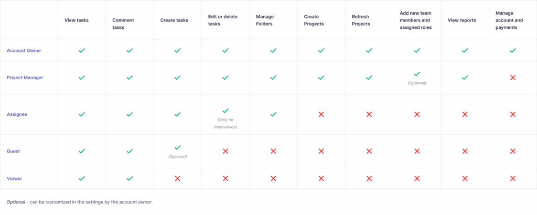
Task: Click Project Manager's optional add team members checkmark
Action: point(417,74)
